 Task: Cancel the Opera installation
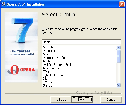[x=111, y=100]
